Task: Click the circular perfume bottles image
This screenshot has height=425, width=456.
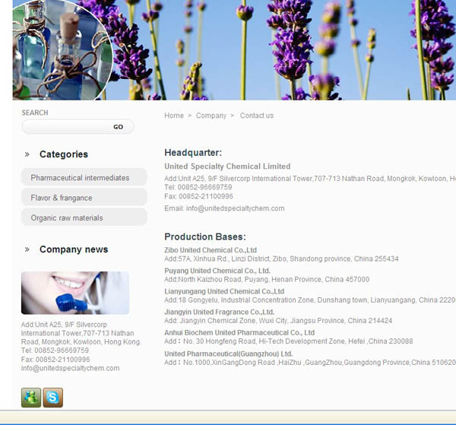Action: point(62,50)
